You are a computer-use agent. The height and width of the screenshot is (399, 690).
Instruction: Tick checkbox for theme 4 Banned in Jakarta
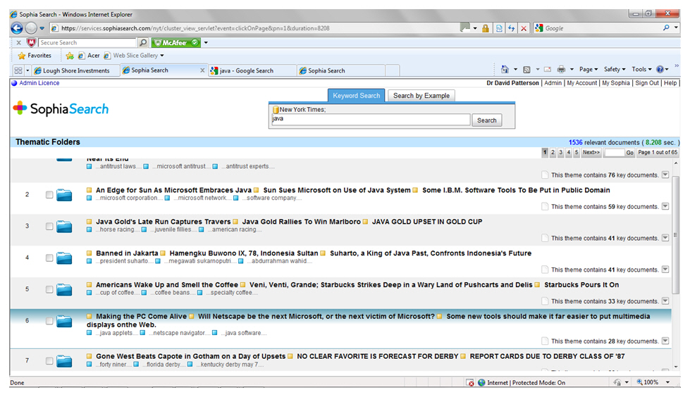tap(49, 258)
